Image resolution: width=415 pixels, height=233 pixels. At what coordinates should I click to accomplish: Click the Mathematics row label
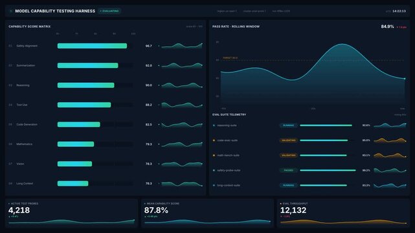pyautogui.click(x=25, y=144)
